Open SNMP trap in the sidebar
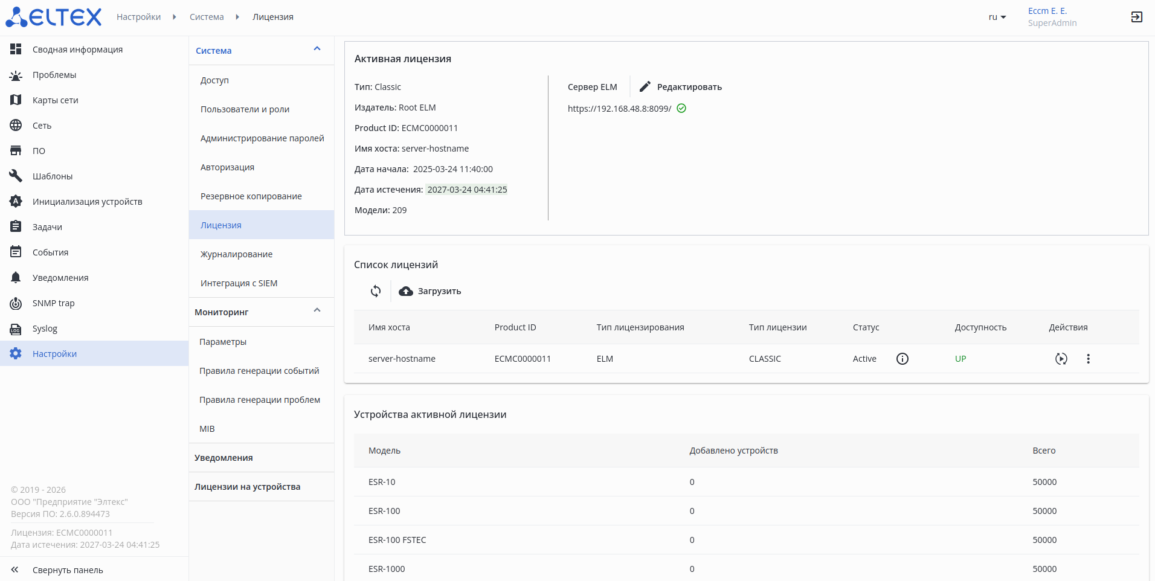 (x=53, y=303)
